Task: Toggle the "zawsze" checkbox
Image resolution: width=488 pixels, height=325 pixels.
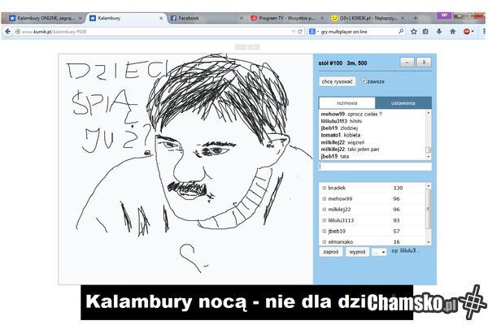Action: [x=364, y=81]
